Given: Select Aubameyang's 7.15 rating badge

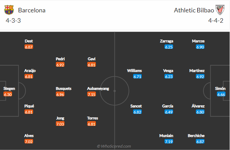Looking at the screenshot, I should (92, 94).
